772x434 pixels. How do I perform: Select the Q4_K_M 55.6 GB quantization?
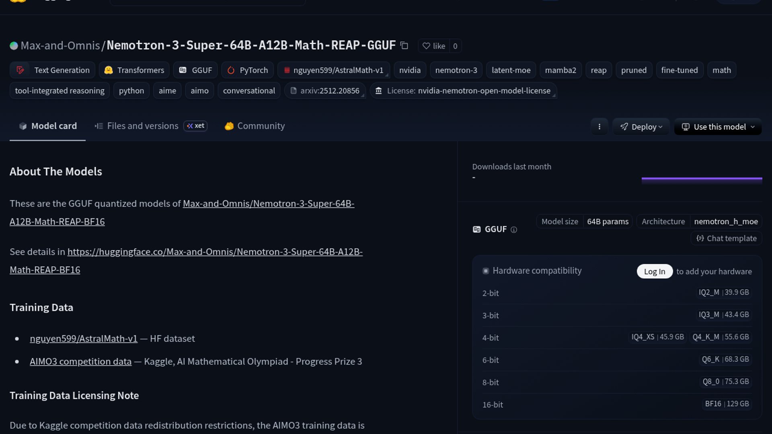coord(720,337)
